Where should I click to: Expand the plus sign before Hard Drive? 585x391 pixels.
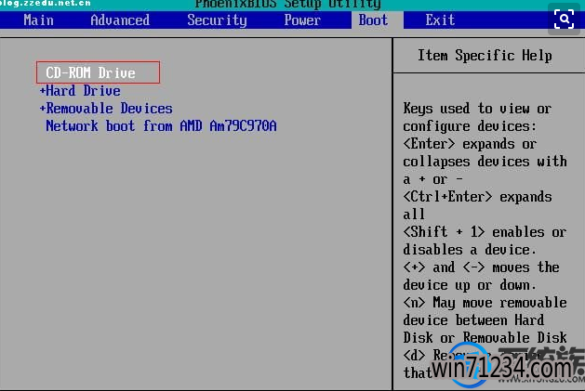[x=42, y=91]
